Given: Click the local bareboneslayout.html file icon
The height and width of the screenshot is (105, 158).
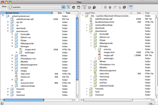Looking at the screenshot, I should tap(91, 22).
